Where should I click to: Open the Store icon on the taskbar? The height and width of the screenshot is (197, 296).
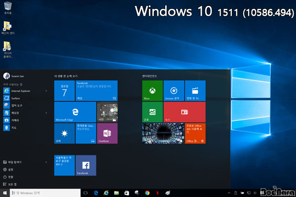tap(127, 193)
